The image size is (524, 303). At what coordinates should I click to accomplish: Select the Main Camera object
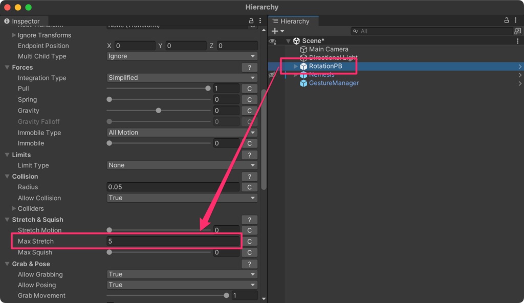(328, 49)
